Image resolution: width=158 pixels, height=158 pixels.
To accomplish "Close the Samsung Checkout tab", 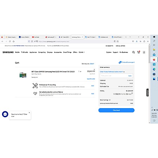I will point(82,37).
